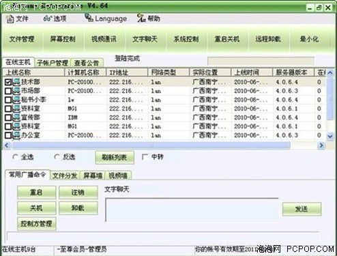Check the 办公室 host checkbox

[x=8, y=135]
